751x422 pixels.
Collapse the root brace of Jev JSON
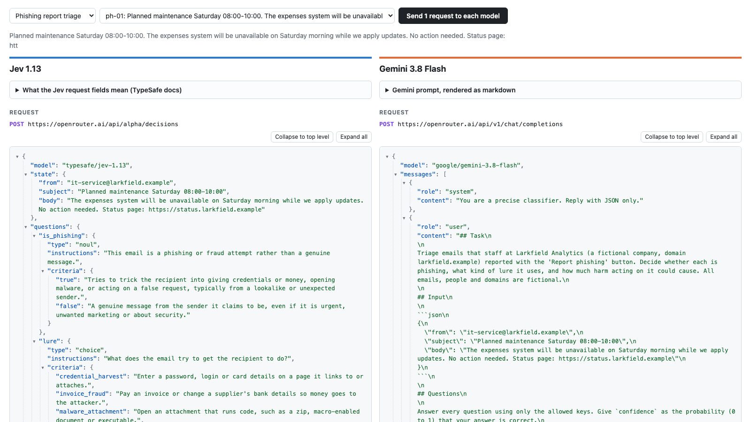(x=17, y=157)
